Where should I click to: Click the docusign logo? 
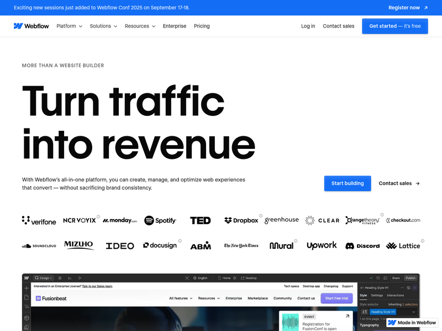tap(160, 245)
